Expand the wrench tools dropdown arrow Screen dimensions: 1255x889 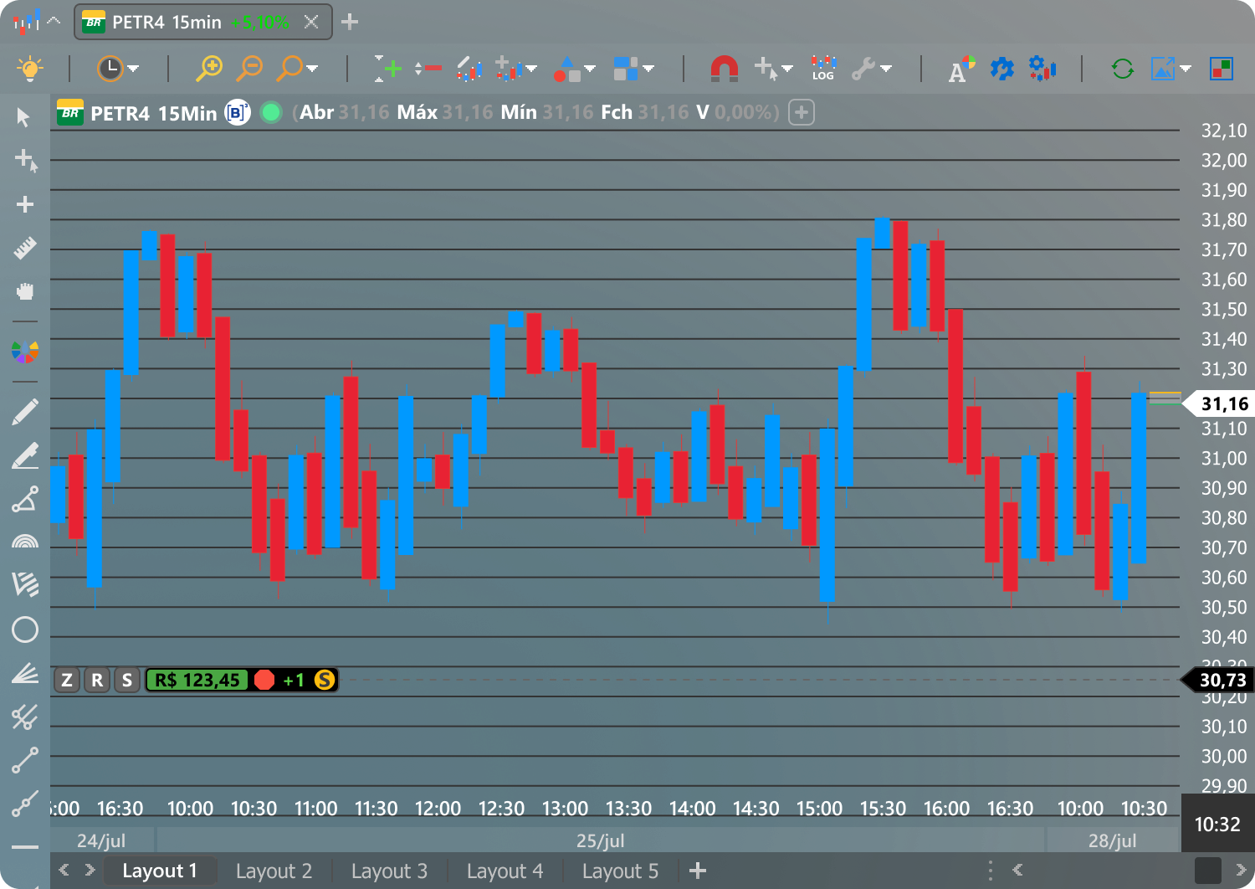tap(886, 69)
